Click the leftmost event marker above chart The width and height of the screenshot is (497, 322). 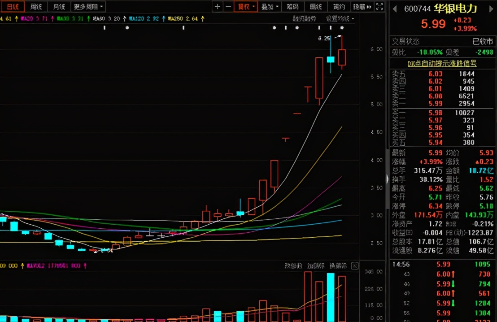(104, 27)
